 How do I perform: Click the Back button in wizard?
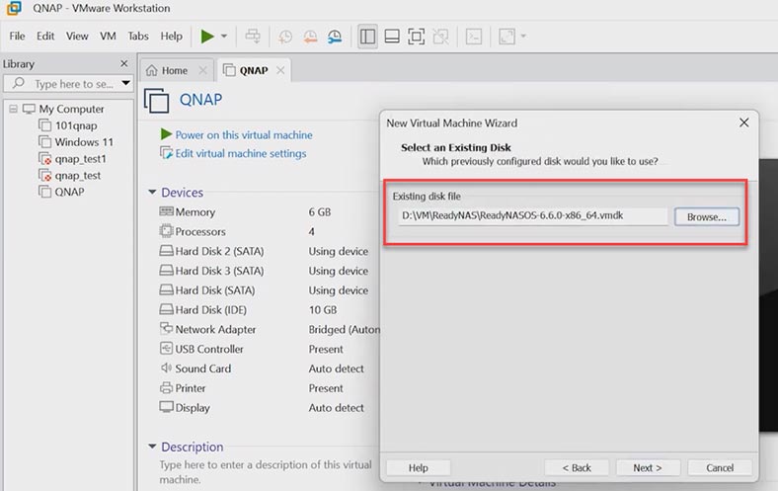[577, 467]
